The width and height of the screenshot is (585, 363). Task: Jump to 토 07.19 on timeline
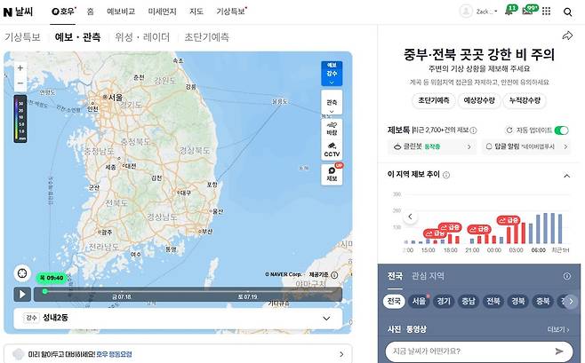tap(248, 296)
